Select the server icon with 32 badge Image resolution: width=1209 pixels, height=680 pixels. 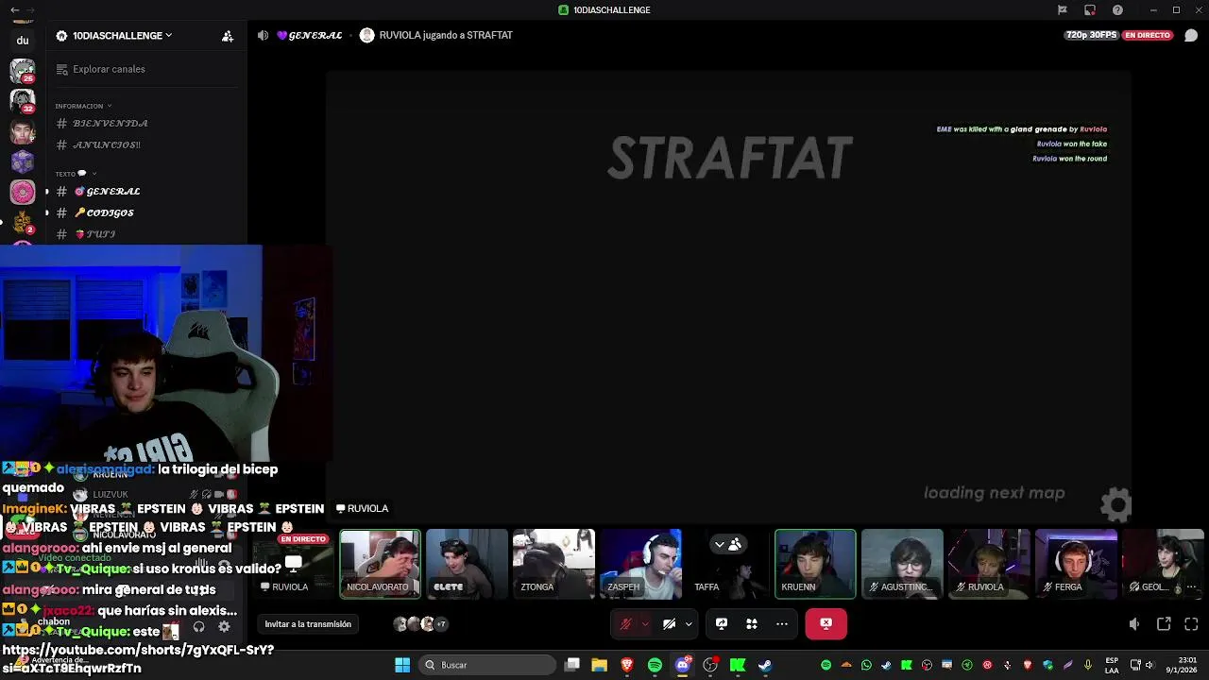[23, 101]
